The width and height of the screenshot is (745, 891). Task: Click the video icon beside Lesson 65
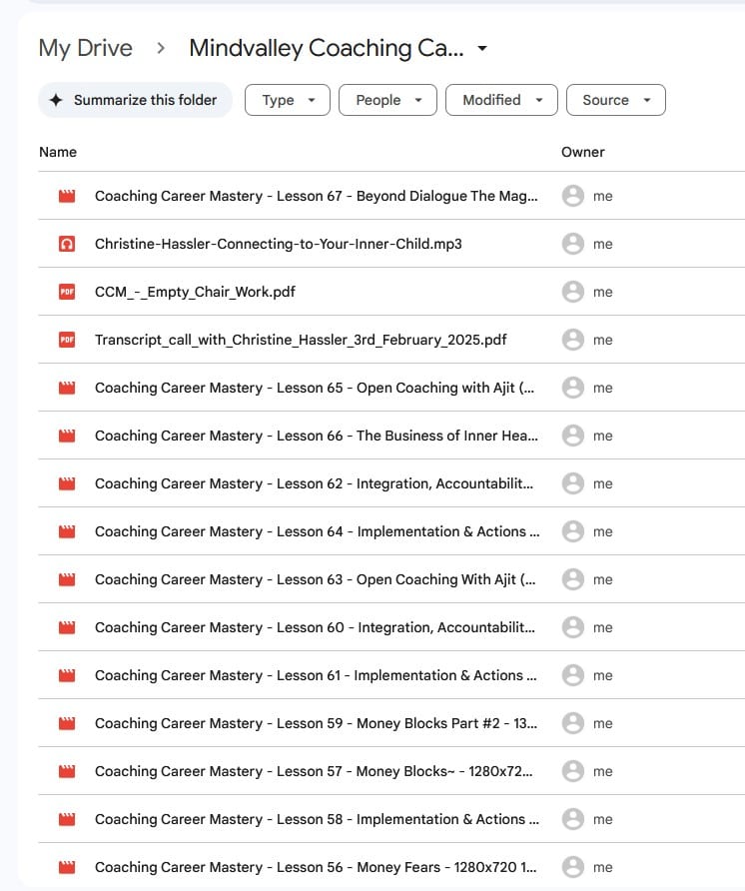[x=67, y=389]
